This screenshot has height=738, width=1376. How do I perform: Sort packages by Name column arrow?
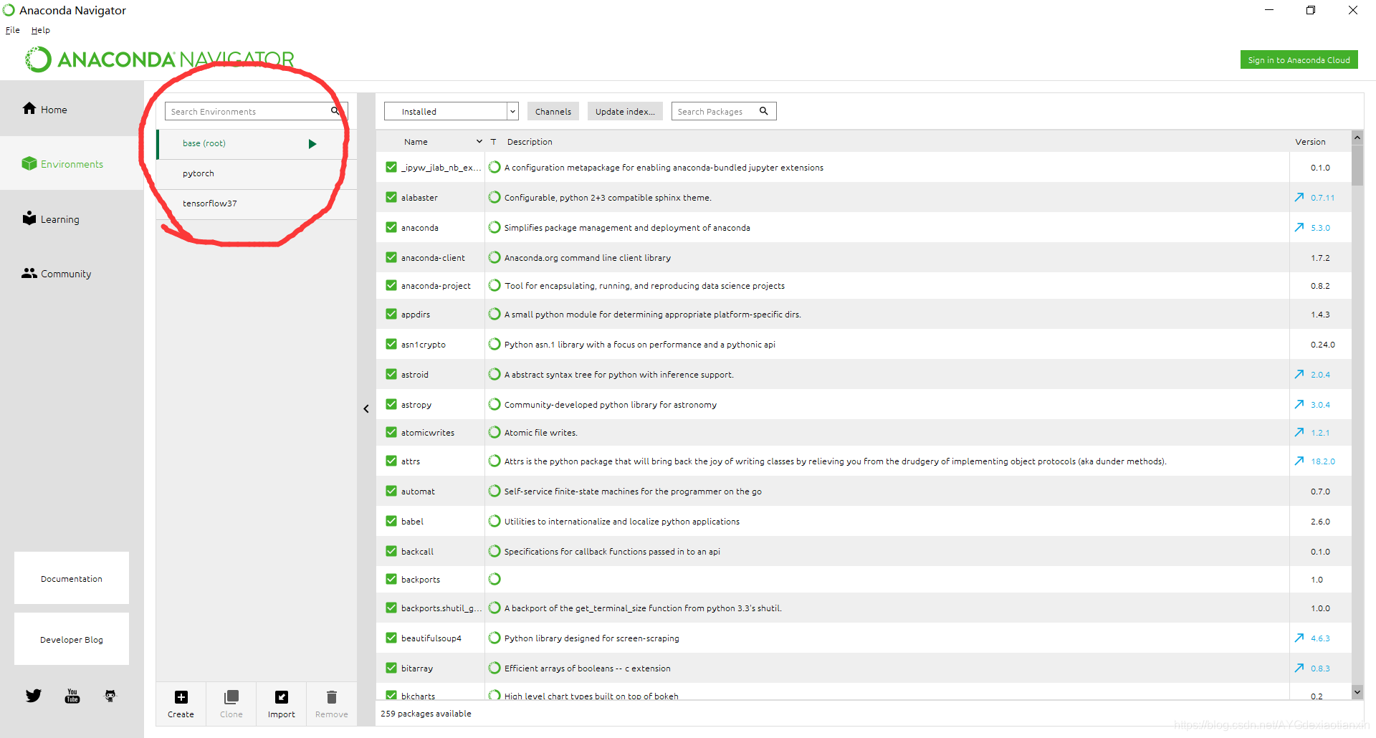(479, 142)
